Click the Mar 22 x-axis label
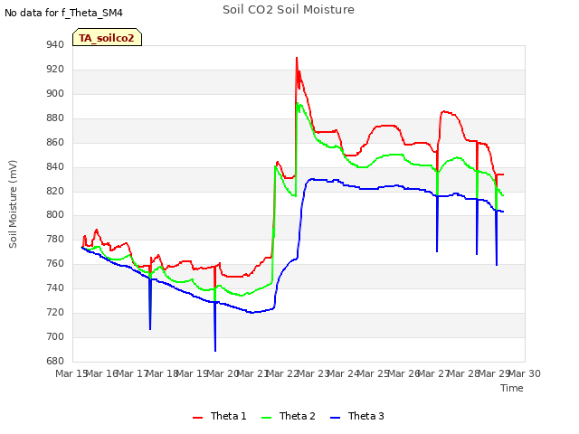 coord(283,373)
